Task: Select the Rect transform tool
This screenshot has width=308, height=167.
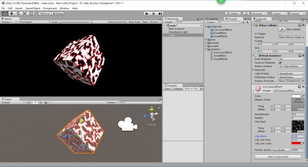Action: (31, 13)
